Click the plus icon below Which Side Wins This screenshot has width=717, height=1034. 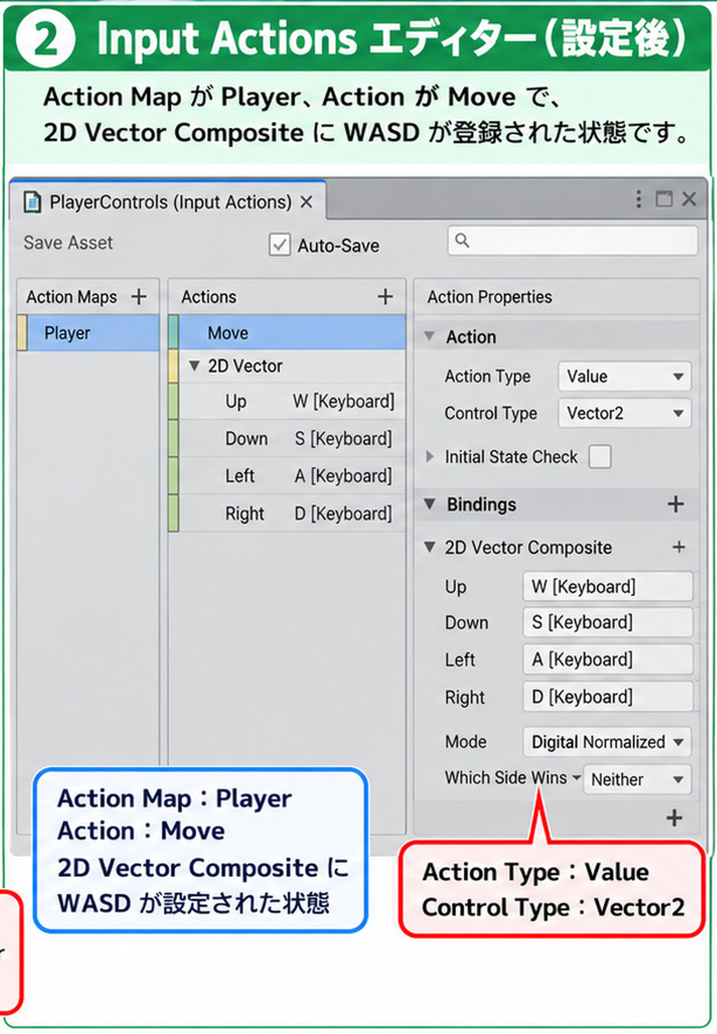[674, 818]
